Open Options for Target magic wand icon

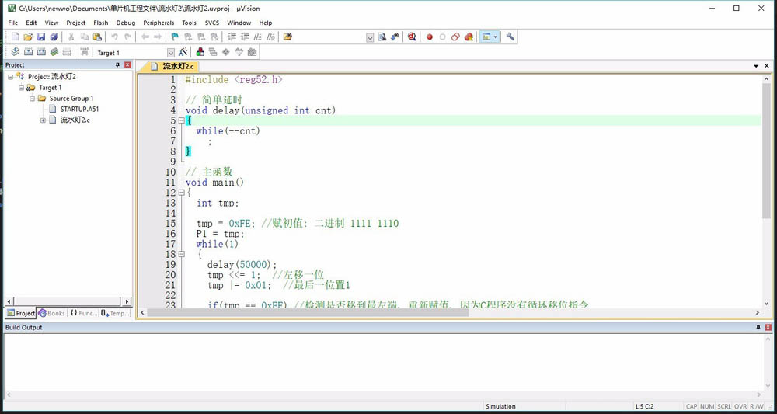[x=183, y=51]
